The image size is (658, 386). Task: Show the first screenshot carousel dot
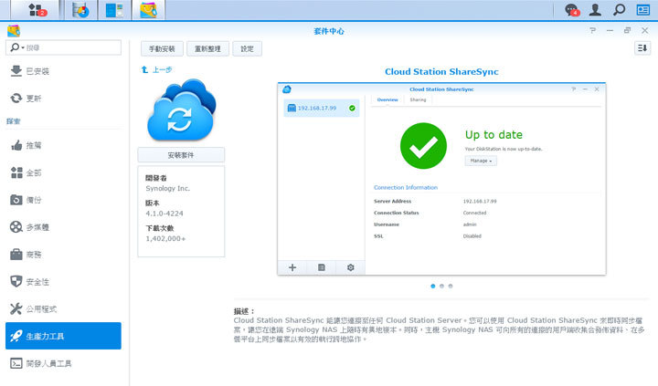[x=432, y=286]
